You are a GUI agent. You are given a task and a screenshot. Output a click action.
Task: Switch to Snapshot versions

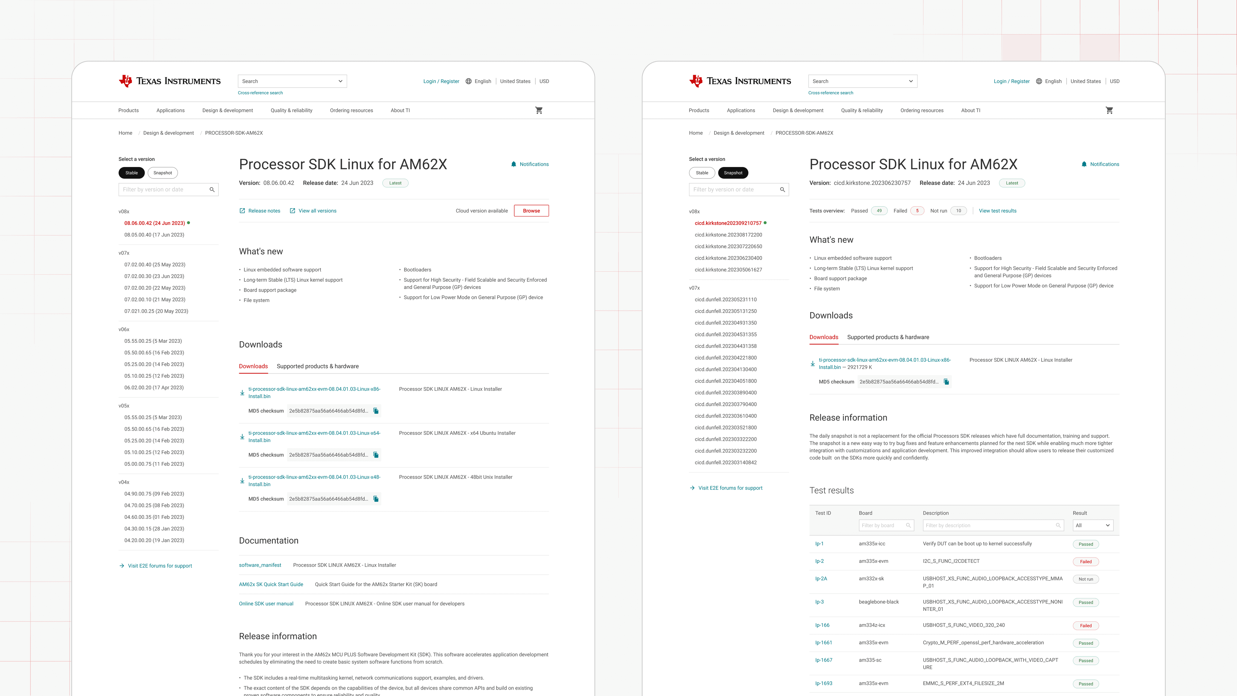coord(162,173)
